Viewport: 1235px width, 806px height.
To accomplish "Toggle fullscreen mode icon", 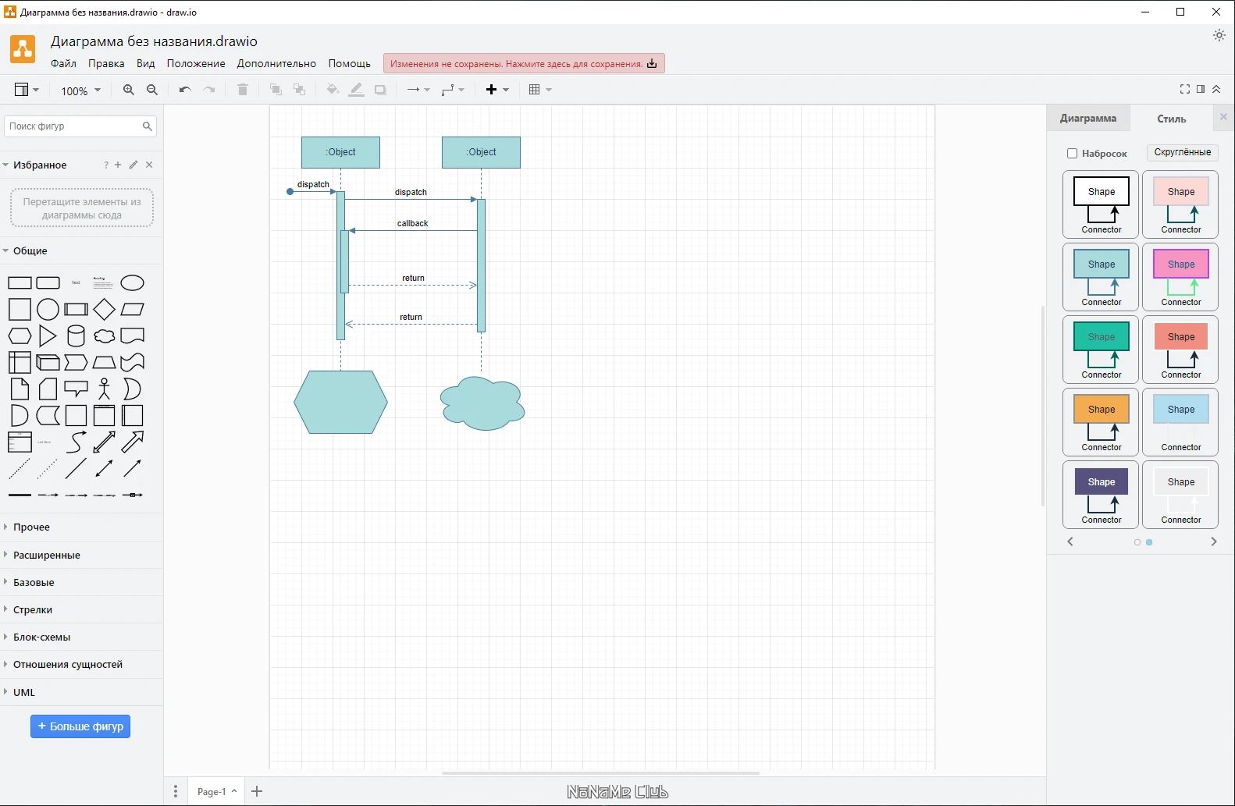I will (x=1185, y=89).
